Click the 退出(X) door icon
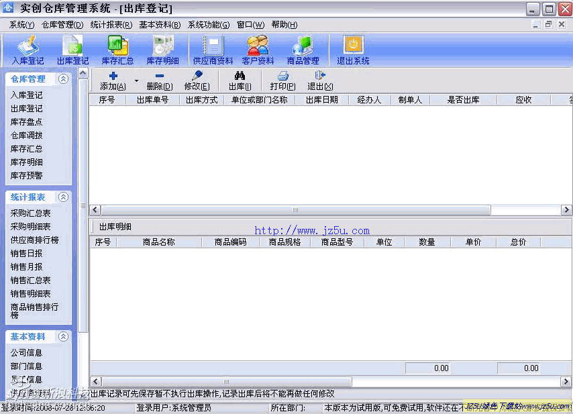This screenshot has height=414, width=573. (320, 75)
